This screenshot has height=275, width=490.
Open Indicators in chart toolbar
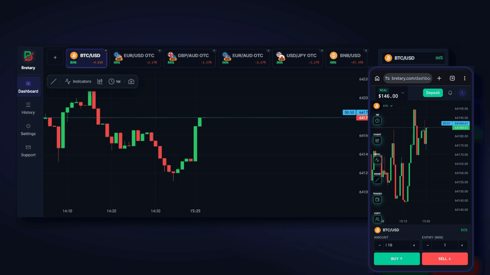[78, 82]
